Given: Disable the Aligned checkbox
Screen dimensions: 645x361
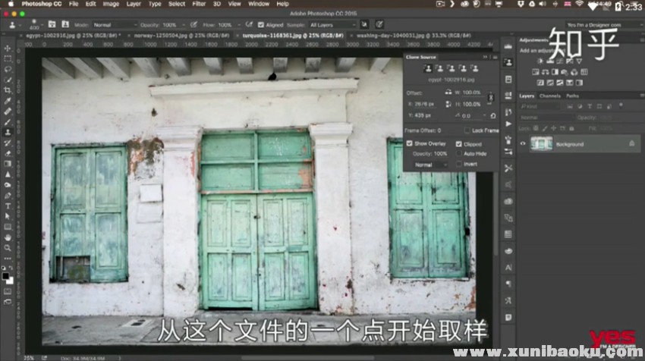Looking at the screenshot, I should tap(260, 25).
